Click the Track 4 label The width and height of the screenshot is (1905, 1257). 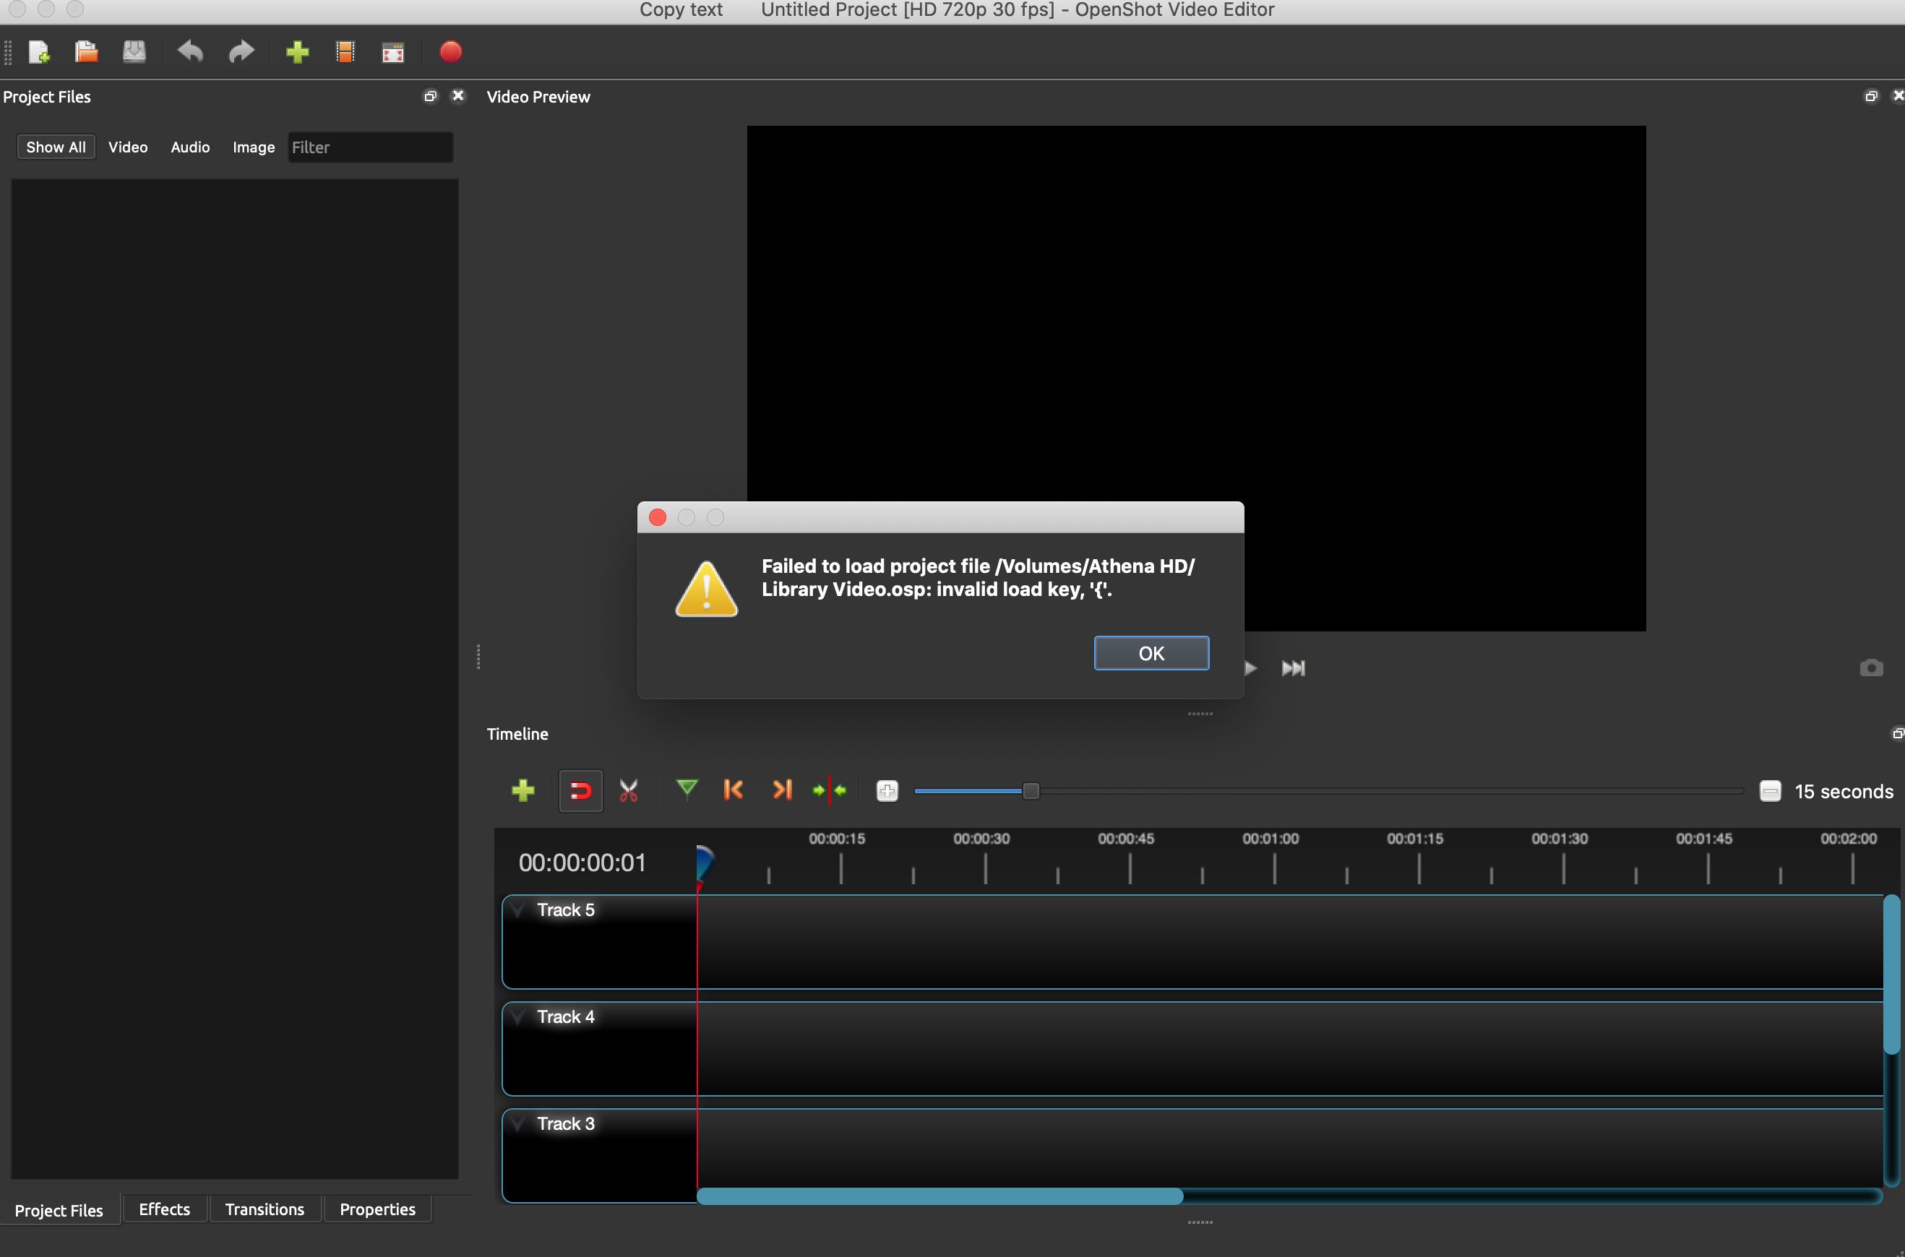[x=566, y=1016]
